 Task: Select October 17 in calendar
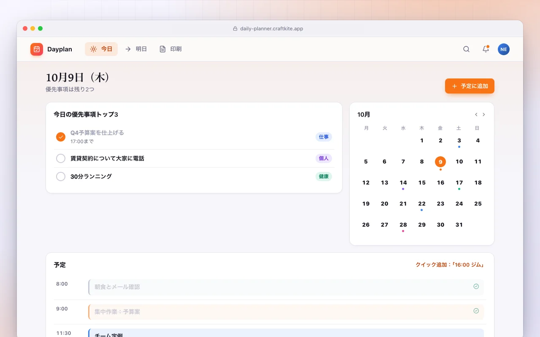(459, 183)
